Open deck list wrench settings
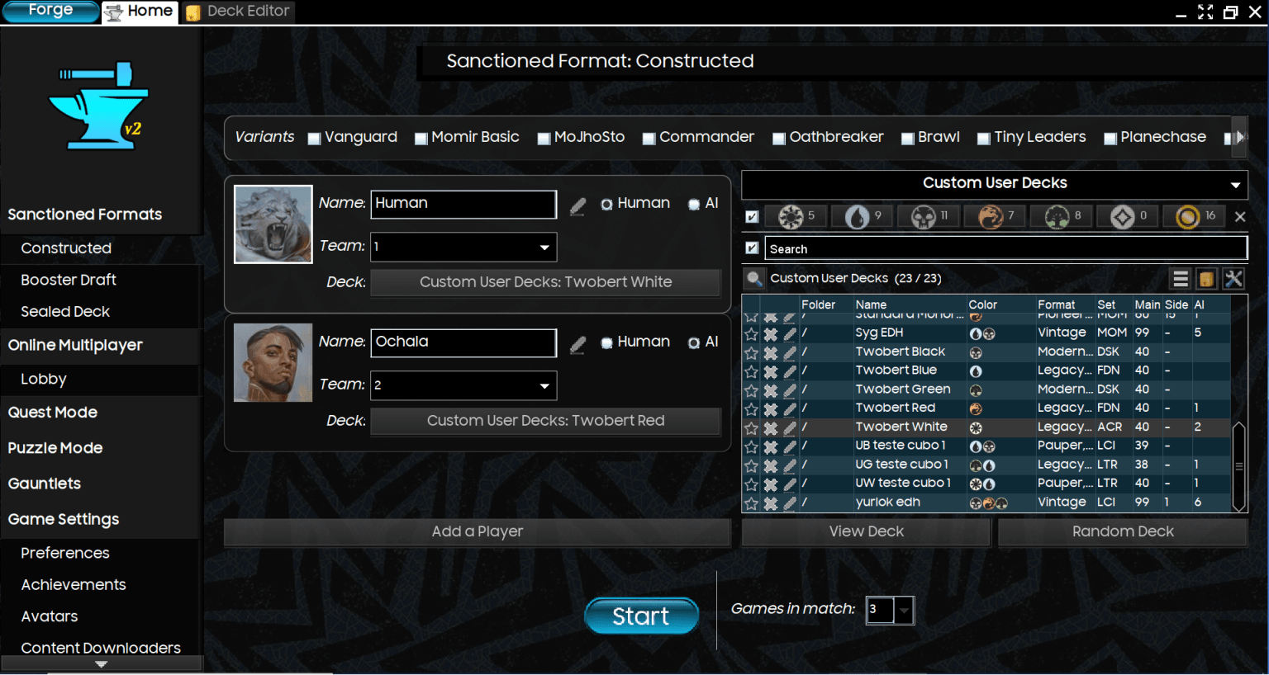This screenshot has height=675, width=1269. (1233, 279)
